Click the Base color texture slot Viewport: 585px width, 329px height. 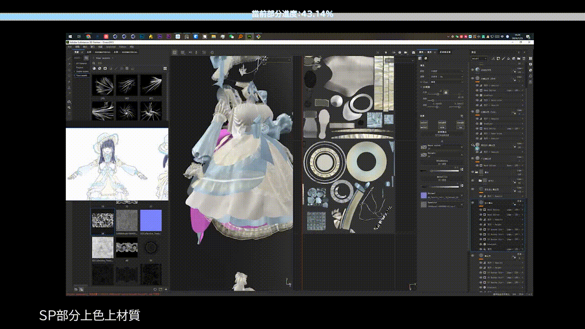point(441,147)
